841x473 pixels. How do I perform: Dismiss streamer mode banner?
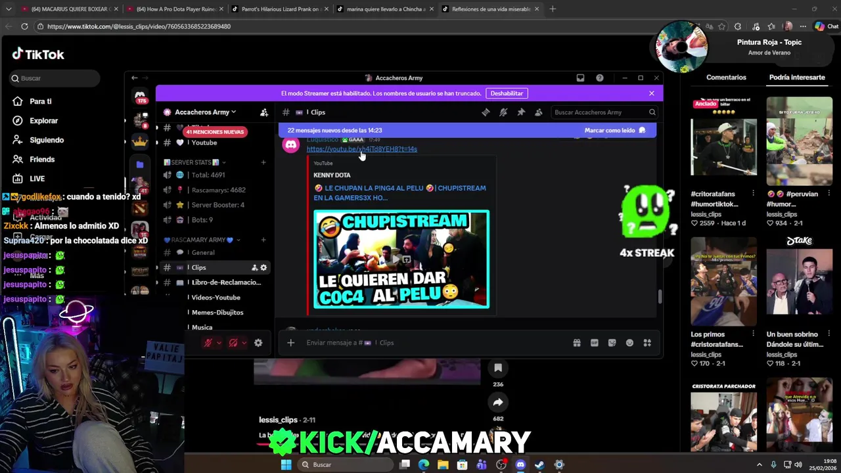pyautogui.click(x=652, y=93)
